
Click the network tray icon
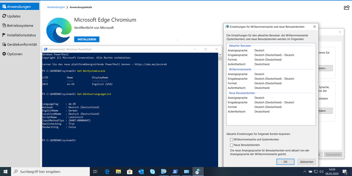click(316, 171)
